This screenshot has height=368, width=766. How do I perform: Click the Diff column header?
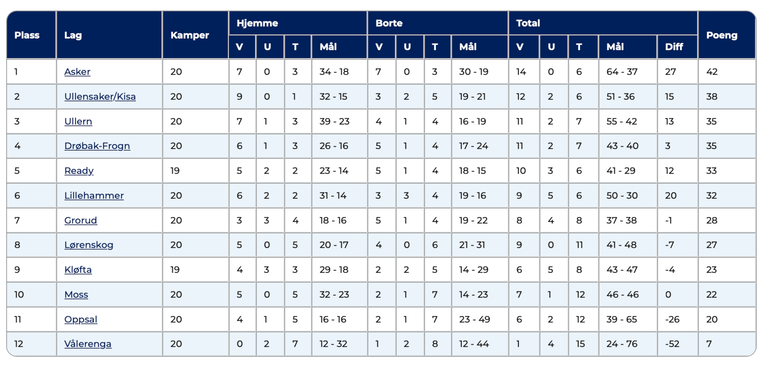(x=674, y=47)
